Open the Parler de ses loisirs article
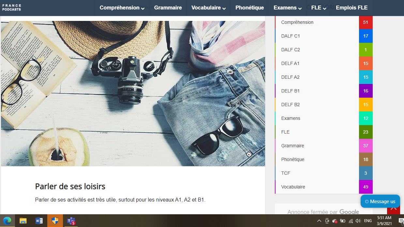Screen dimensions: 404x227 coord(70,186)
